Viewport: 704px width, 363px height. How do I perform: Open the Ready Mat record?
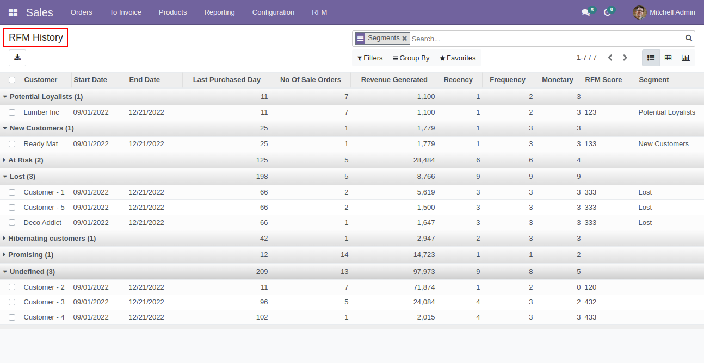pyautogui.click(x=41, y=144)
